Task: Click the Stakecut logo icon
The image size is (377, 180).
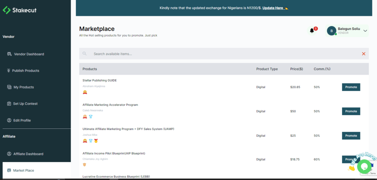Action: coord(7,10)
